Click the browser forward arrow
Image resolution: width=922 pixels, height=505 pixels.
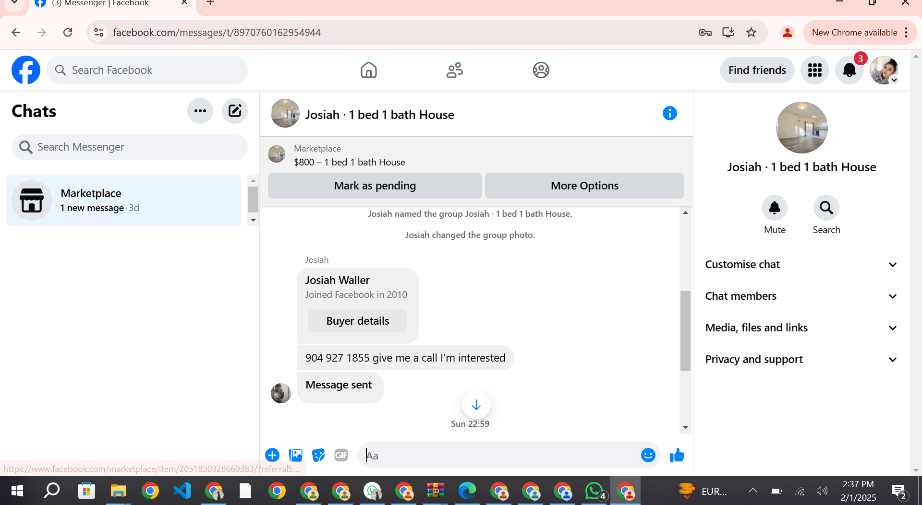(42, 32)
